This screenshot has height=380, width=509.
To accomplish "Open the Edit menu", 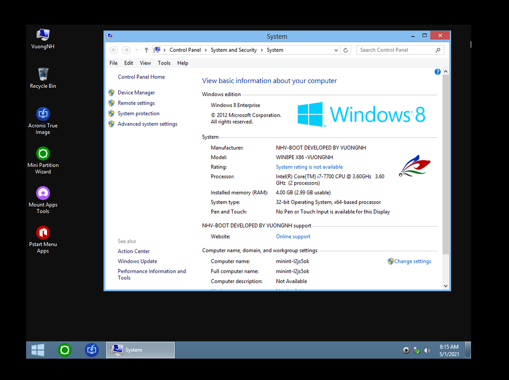I will click(x=129, y=63).
